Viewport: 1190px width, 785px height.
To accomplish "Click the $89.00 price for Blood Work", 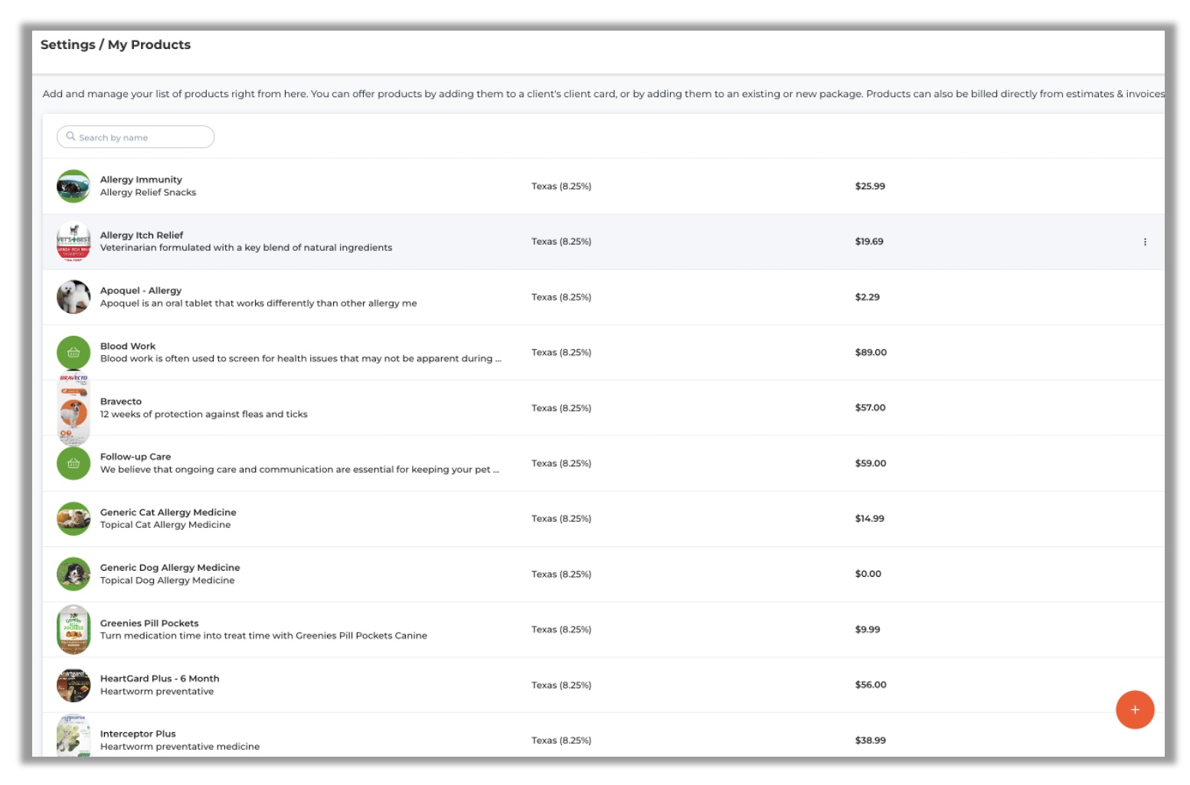I will (870, 353).
